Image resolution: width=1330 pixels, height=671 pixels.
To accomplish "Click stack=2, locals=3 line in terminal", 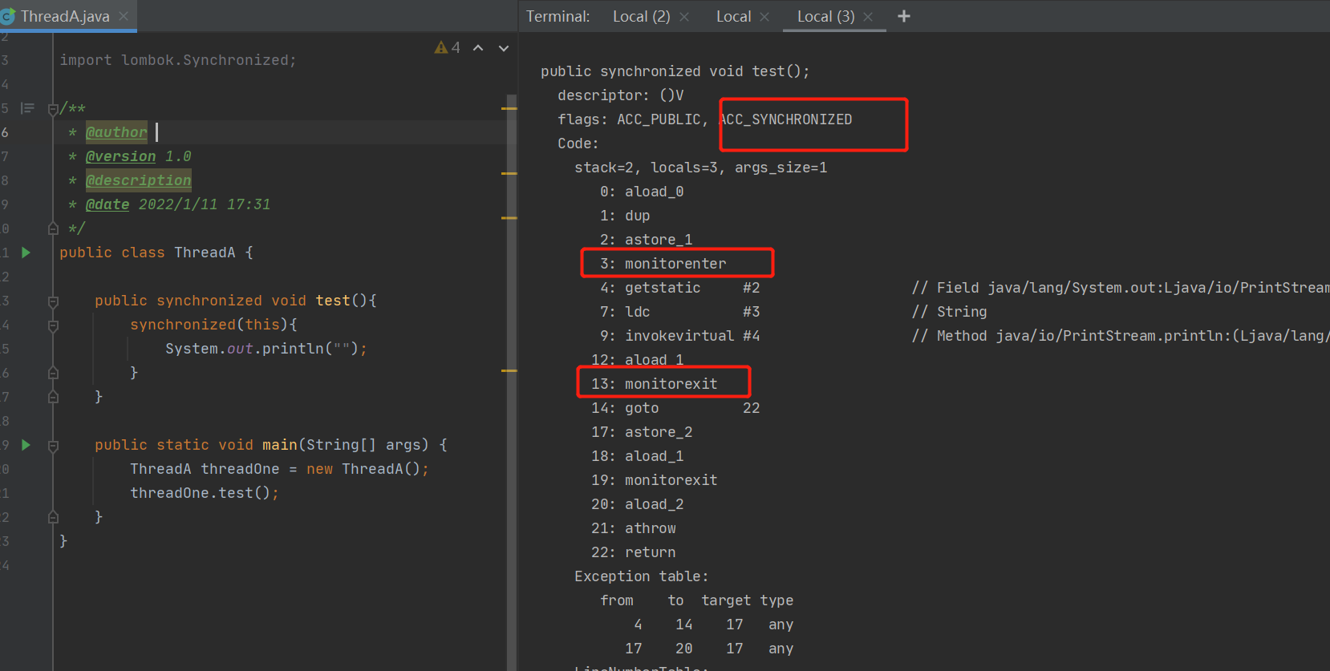I will 701,168.
